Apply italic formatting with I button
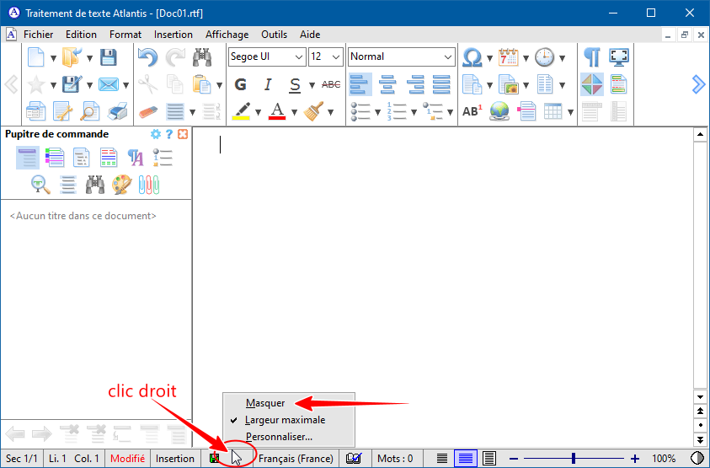 point(268,84)
